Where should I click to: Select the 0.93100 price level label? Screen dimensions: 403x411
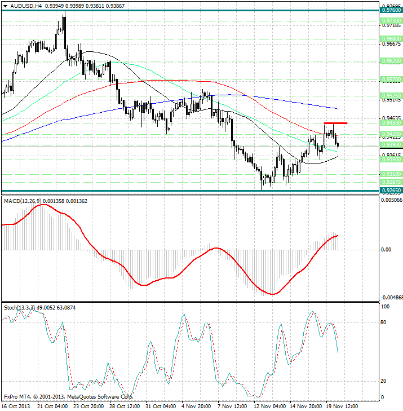coord(391,174)
